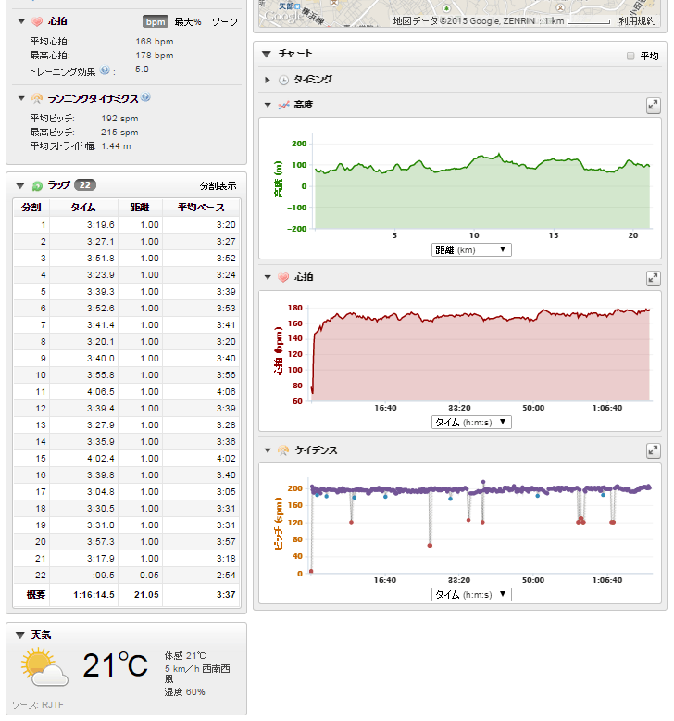Enlarge the ケイデンス cadence chart
This screenshot has width=674, height=721.
653,450
